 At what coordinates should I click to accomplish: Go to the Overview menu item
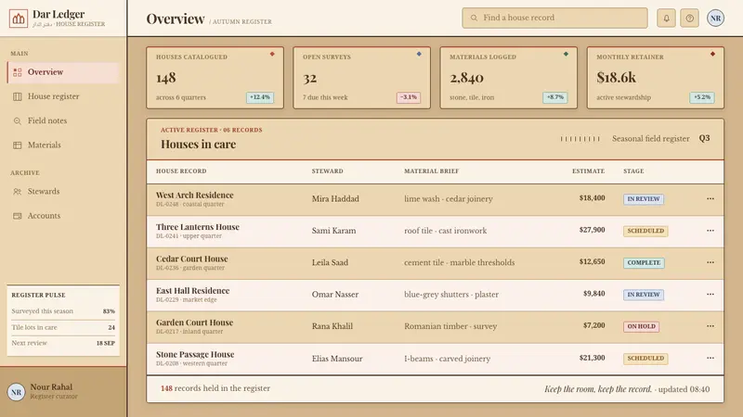pos(63,72)
